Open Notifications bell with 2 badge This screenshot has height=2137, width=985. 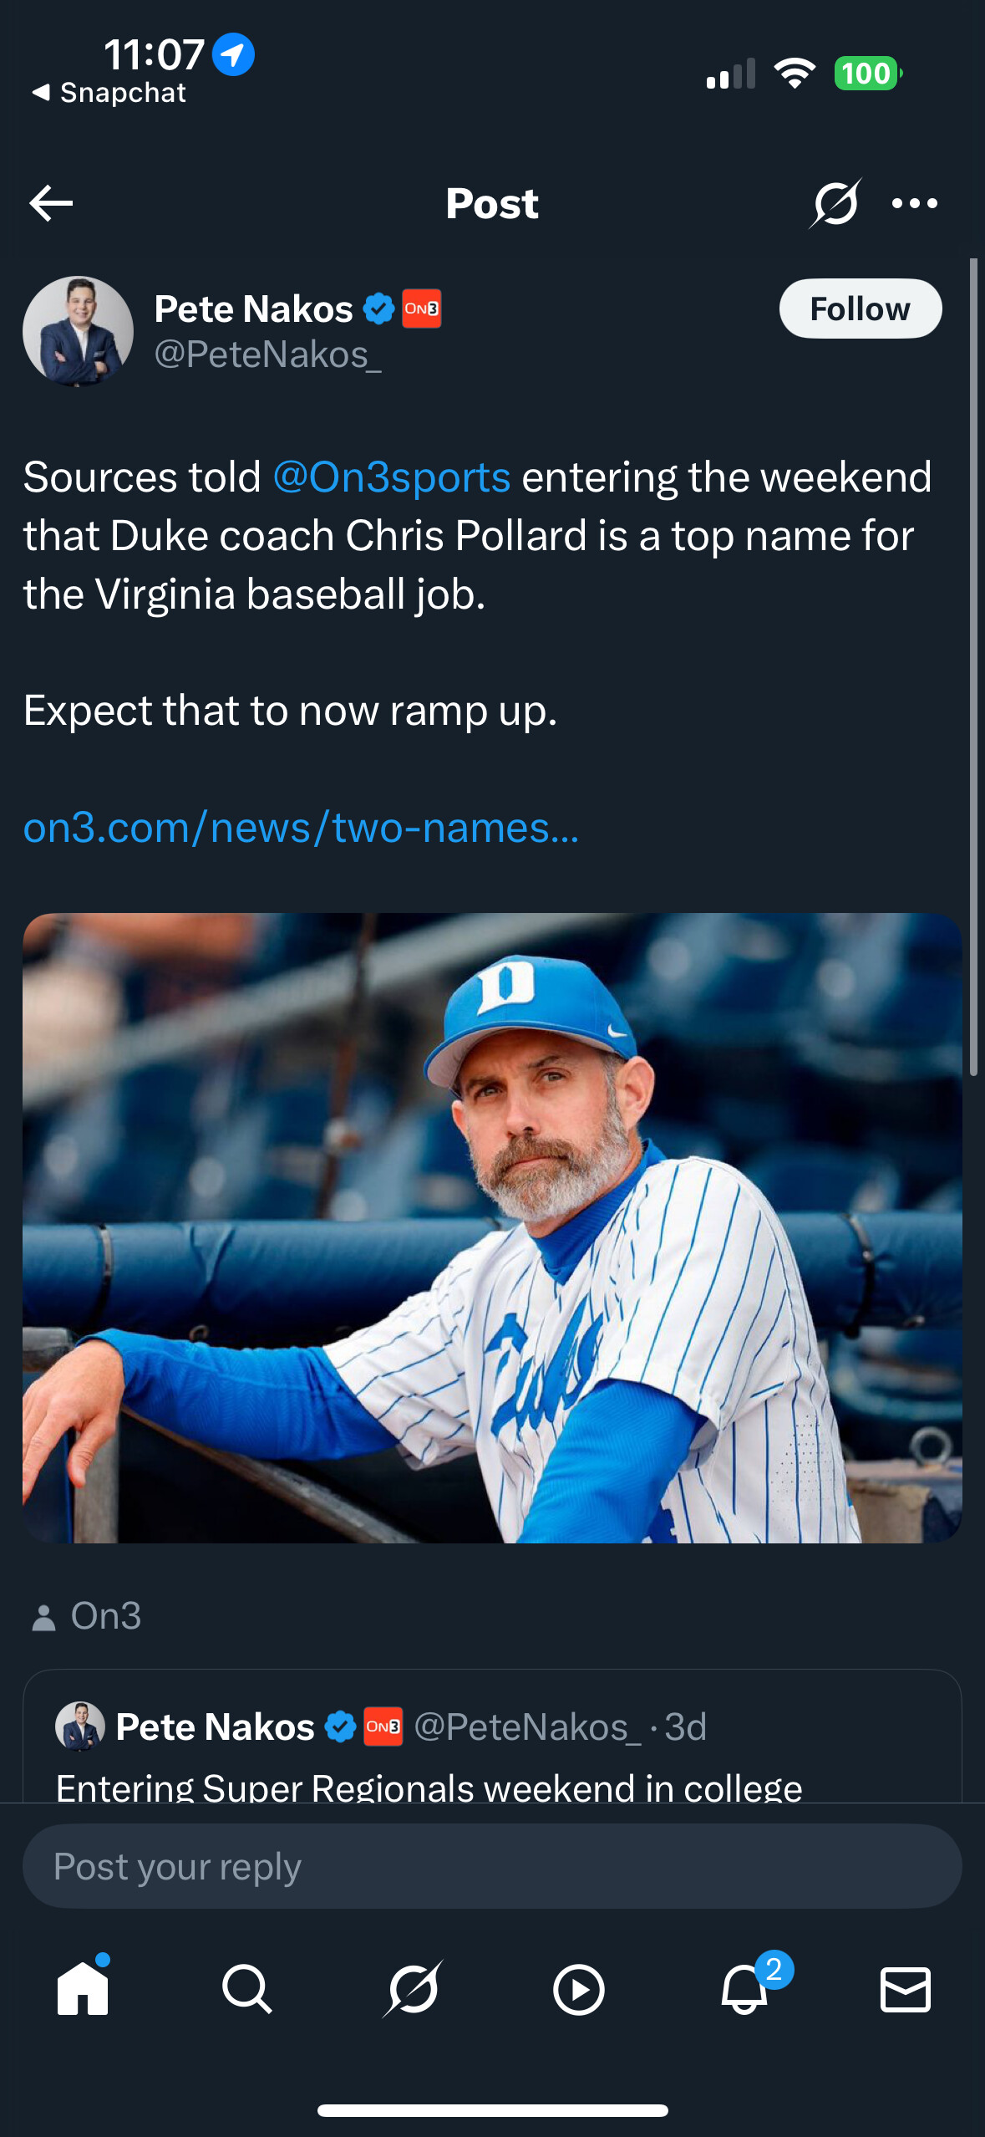744,1988
